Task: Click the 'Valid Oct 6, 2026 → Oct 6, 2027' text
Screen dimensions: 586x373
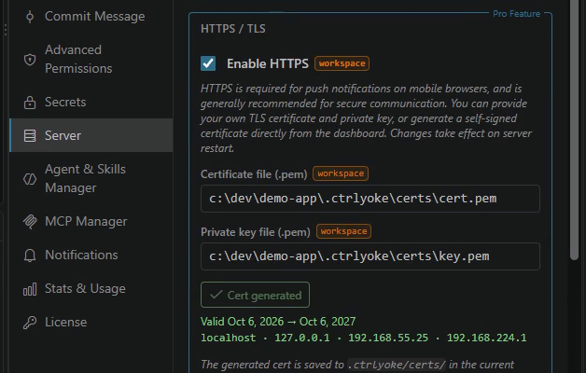Action: (278, 322)
